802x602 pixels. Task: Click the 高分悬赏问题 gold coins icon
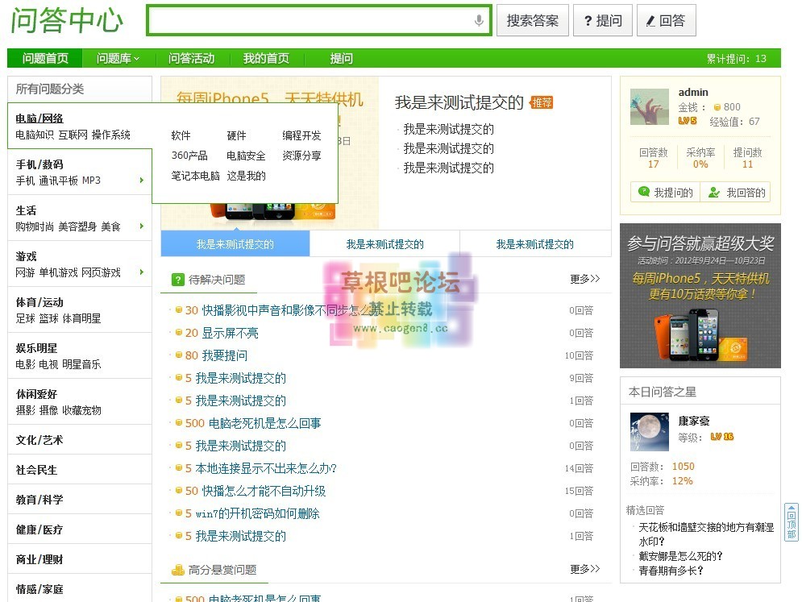[178, 570]
